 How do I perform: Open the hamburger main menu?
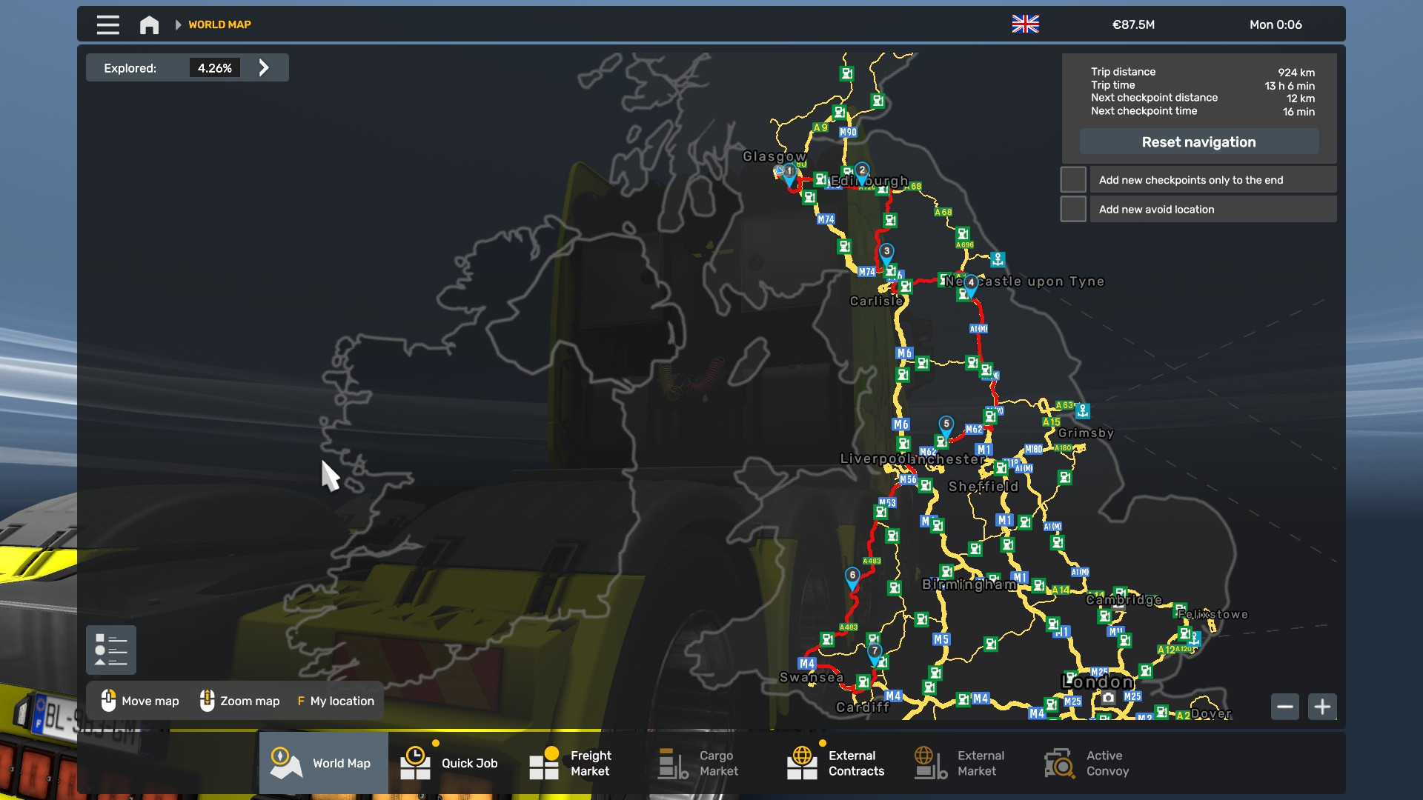point(107,24)
